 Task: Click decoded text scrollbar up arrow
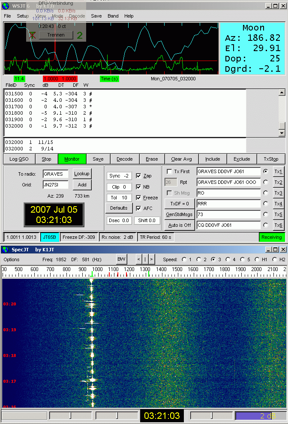282,92
